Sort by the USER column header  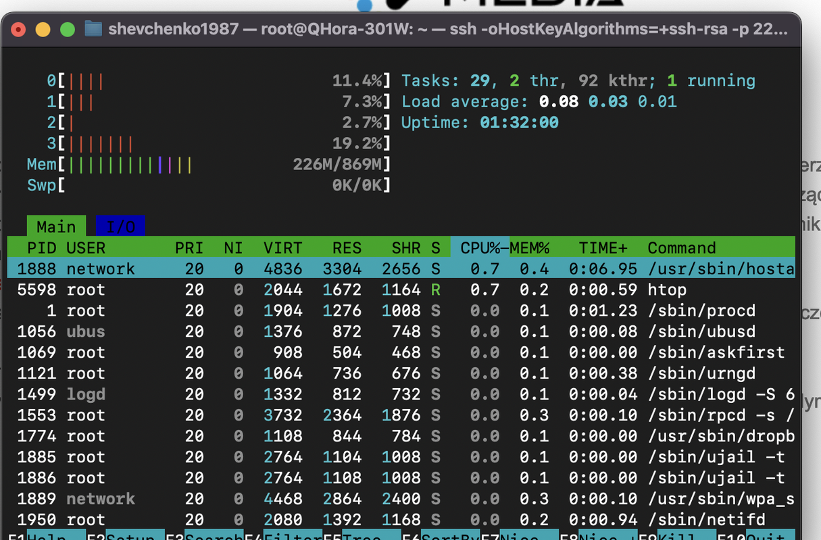[x=86, y=248]
